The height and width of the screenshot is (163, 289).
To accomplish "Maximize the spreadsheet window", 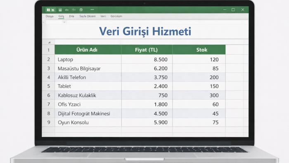I will pyautogui.click(x=233, y=10).
